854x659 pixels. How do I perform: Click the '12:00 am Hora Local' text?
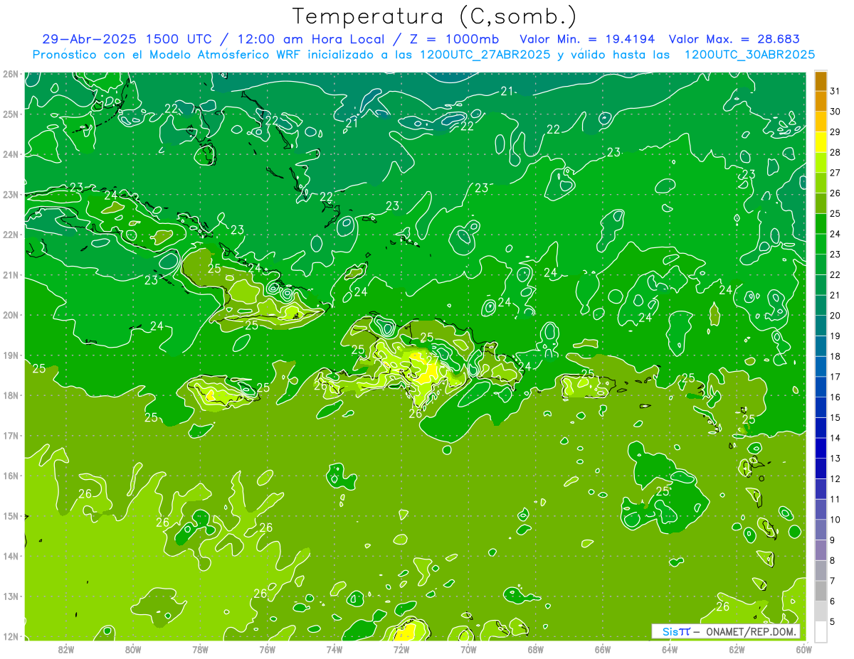(312, 39)
